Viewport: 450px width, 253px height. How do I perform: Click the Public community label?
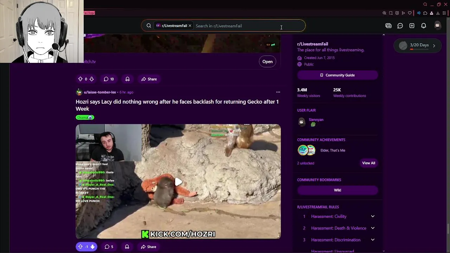coord(309,64)
